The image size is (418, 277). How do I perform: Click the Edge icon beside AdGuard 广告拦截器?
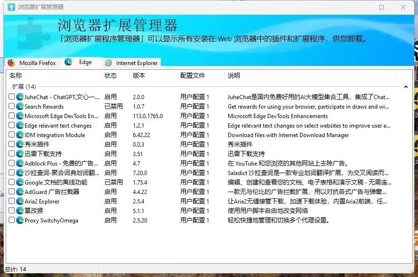[x=20, y=192]
